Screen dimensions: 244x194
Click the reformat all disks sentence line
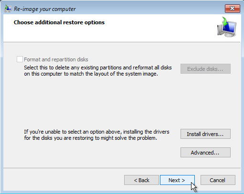tap(98, 68)
